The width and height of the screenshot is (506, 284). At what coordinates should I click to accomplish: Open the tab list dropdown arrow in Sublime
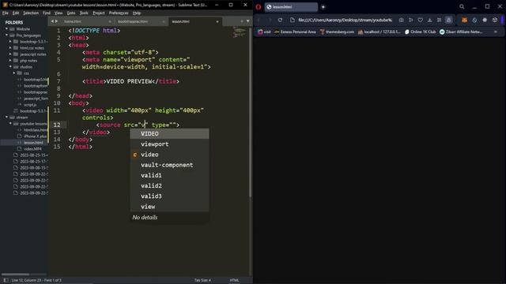tap(247, 21)
